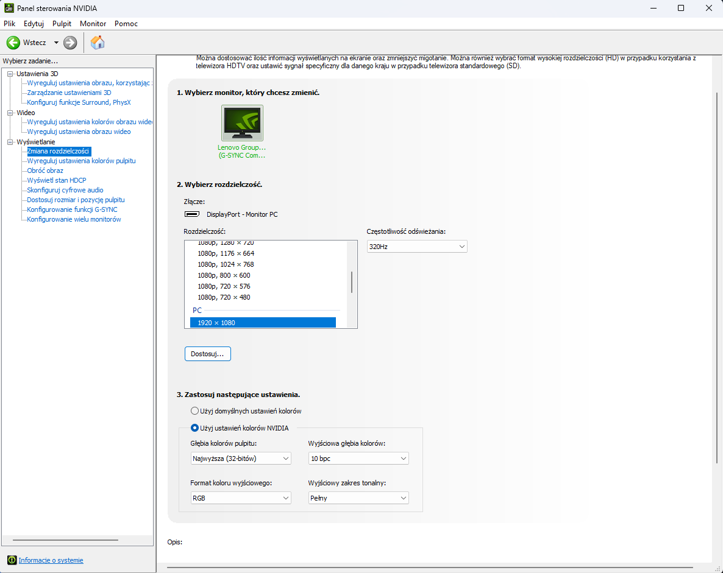
Task: Open the back history dropdown arrow
Action: [56, 43]
